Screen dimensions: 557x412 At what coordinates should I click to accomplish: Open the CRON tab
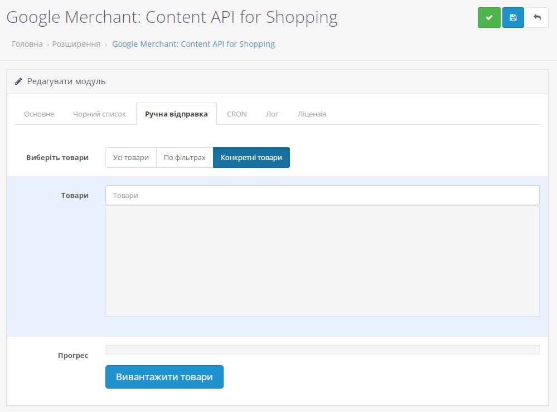236,114
